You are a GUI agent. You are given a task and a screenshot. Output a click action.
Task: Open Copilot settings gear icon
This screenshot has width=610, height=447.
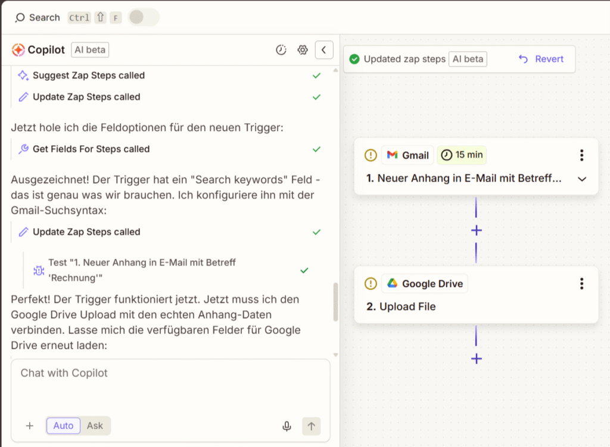pos(303,50)
